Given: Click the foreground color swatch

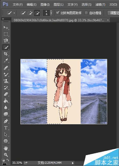Looking at the screenshot, I should (5, 164).
